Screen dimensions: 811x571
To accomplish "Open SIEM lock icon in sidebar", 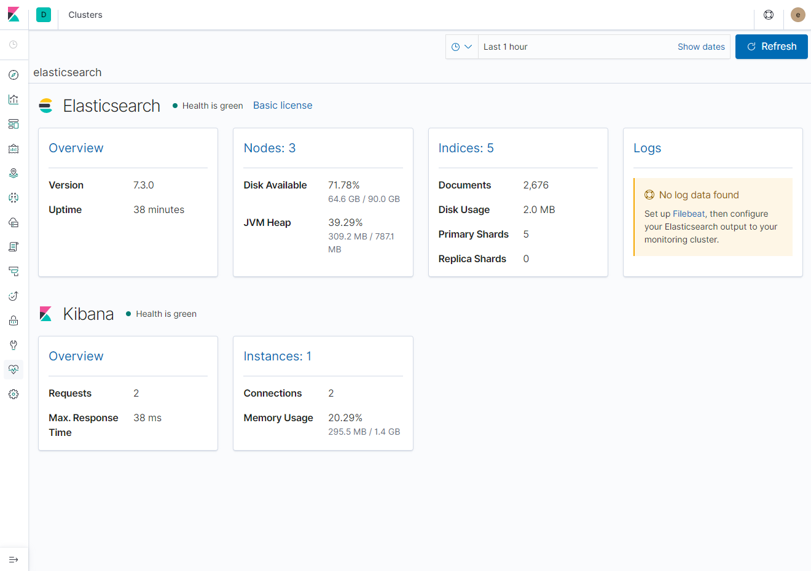I will tap(14, 320).
